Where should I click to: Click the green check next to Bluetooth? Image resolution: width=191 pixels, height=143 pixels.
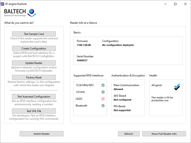coord(103,106)
